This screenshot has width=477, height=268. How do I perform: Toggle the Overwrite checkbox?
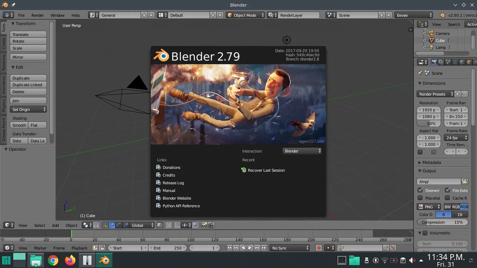(420, 190)
